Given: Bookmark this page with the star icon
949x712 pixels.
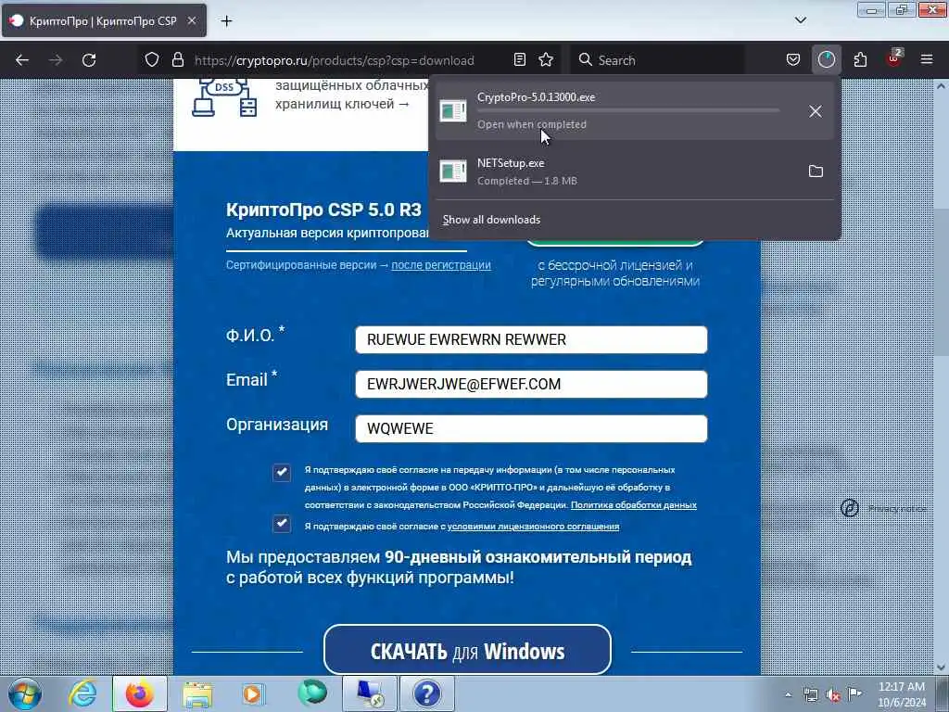Looking at the screenshot, I should click(x=546, y=59).
